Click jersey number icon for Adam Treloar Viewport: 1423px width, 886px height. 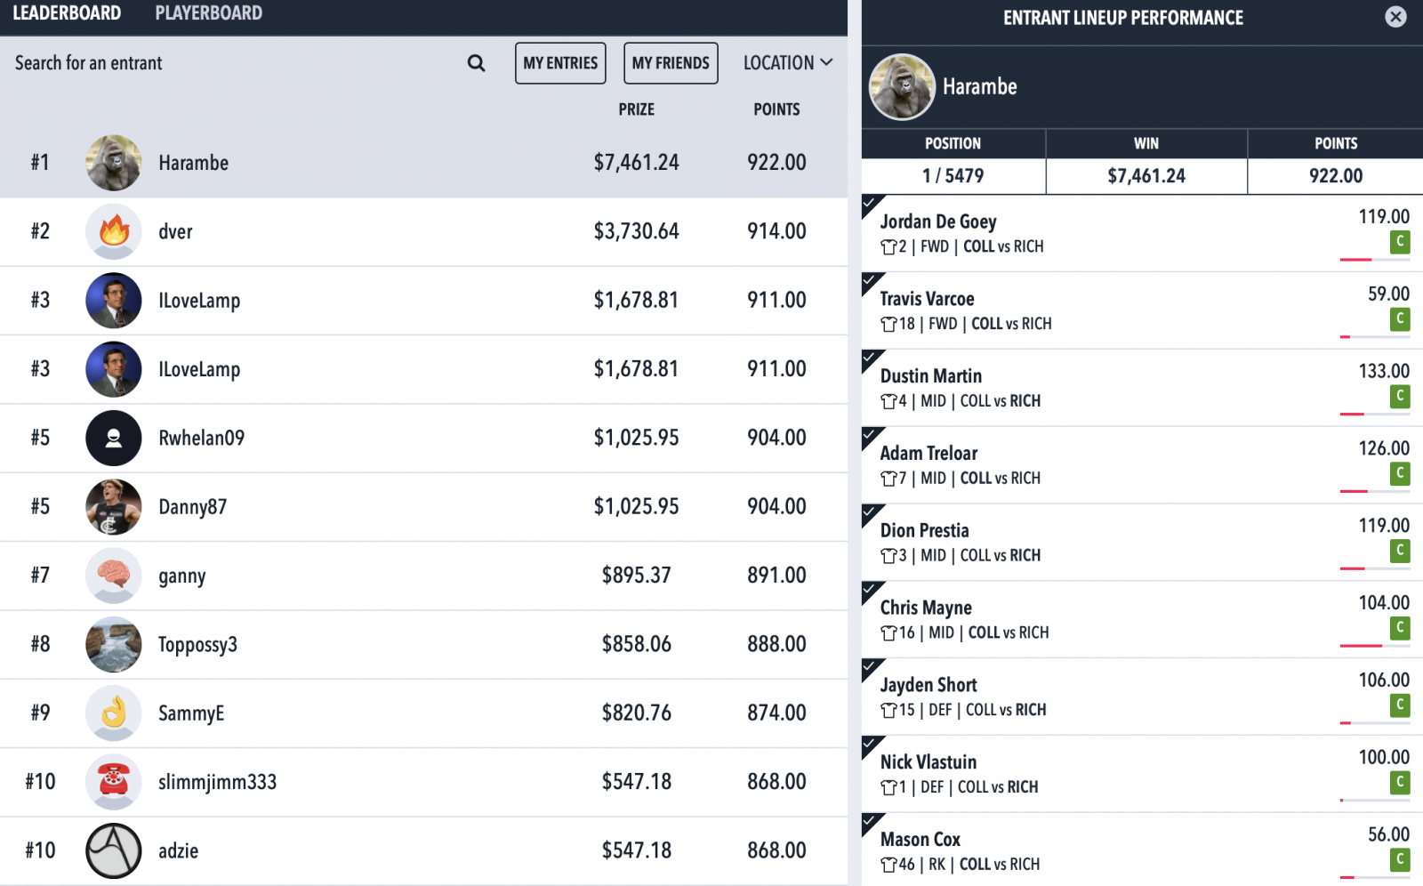click(x=888, y=479)
